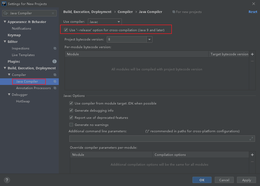Cancel the settings dialog
The image size is (260, 186).
(224, 180)
